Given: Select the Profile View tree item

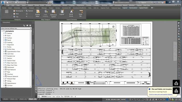Looking at the screenshot, I should (x=11, y=49).
